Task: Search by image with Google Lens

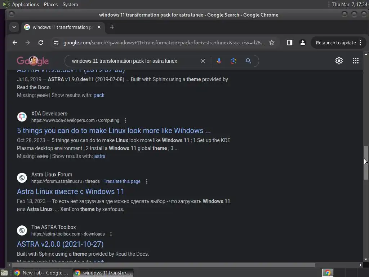Action: [234, 61]
